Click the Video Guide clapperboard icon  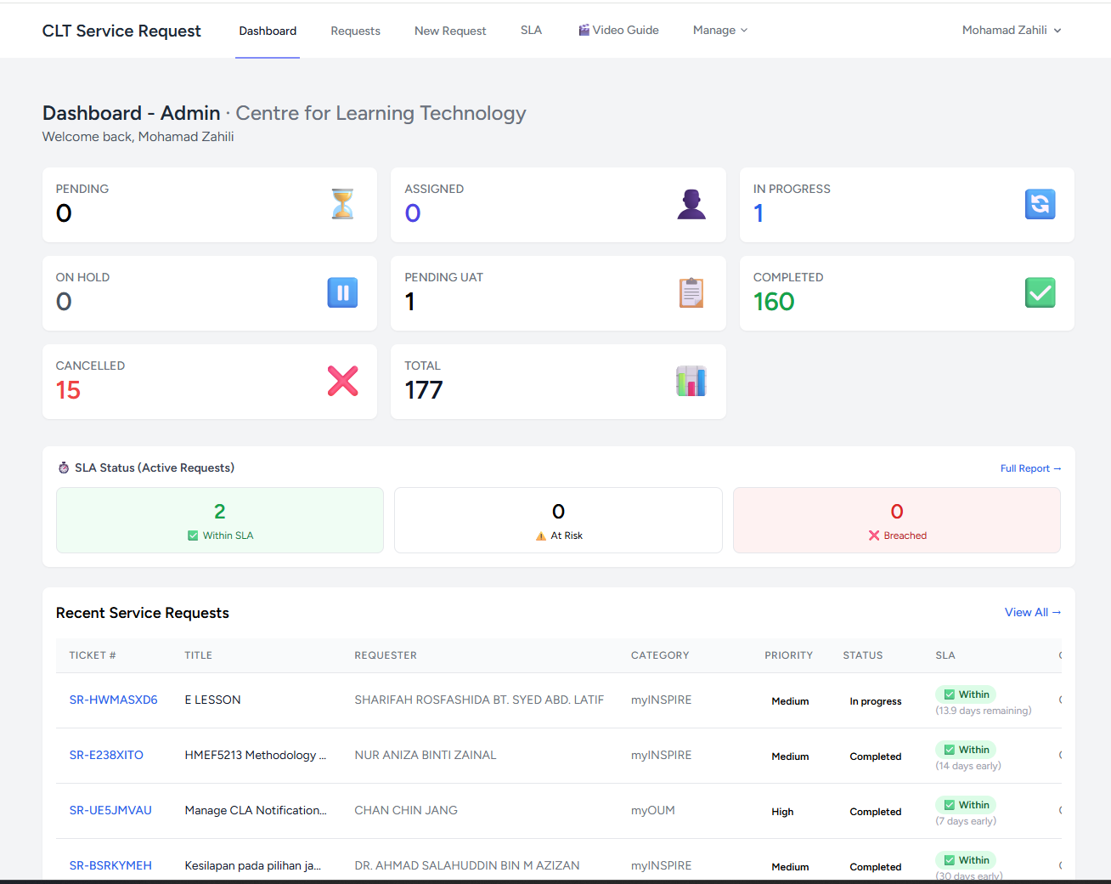coord(584,30)
